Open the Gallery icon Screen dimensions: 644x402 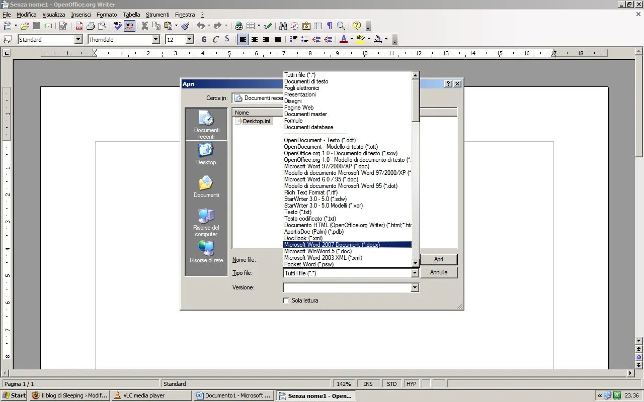pos(306,26)
